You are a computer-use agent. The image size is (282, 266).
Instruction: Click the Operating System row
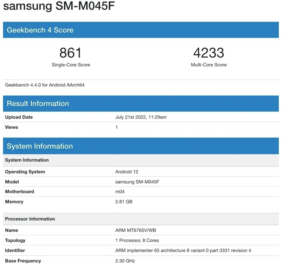25,172
